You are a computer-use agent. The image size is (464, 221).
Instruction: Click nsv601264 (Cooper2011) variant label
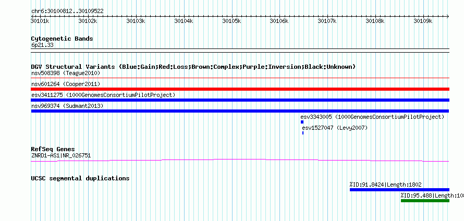[66, 84]
